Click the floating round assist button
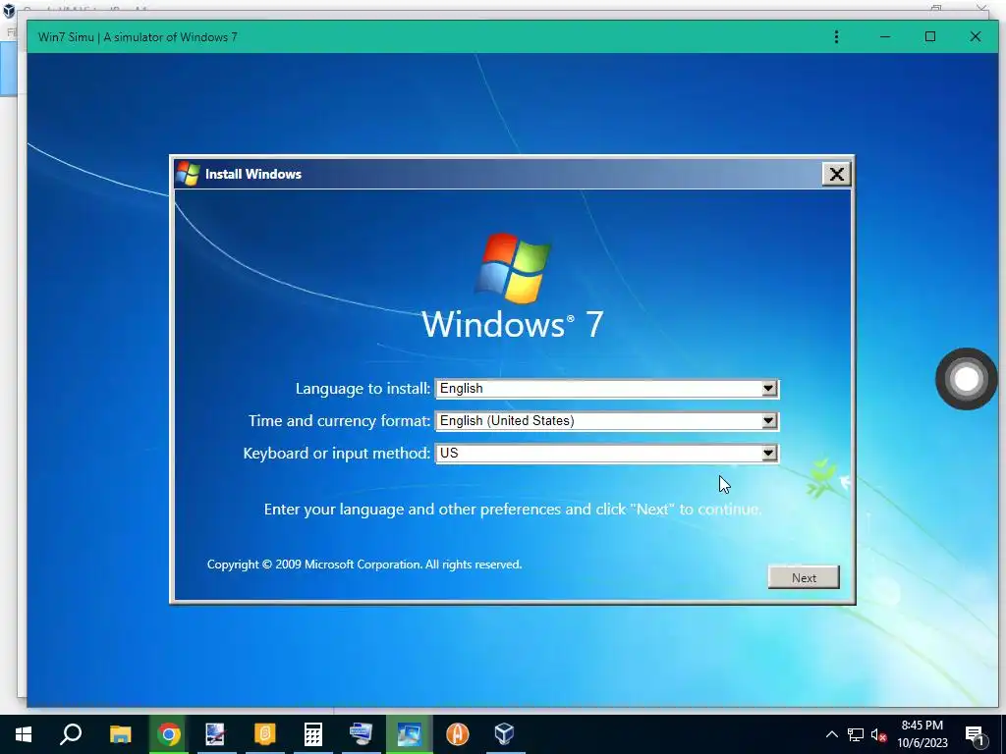This screenshot has width=1006, height=754. 967,379
